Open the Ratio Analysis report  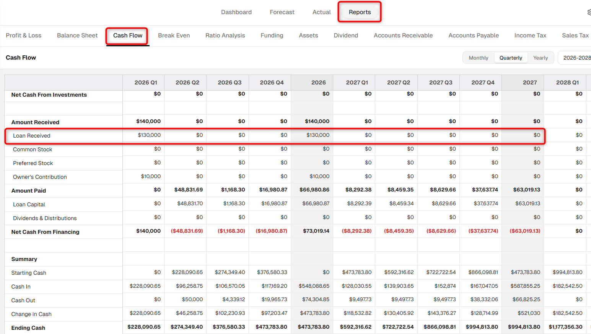pos(225,36)
